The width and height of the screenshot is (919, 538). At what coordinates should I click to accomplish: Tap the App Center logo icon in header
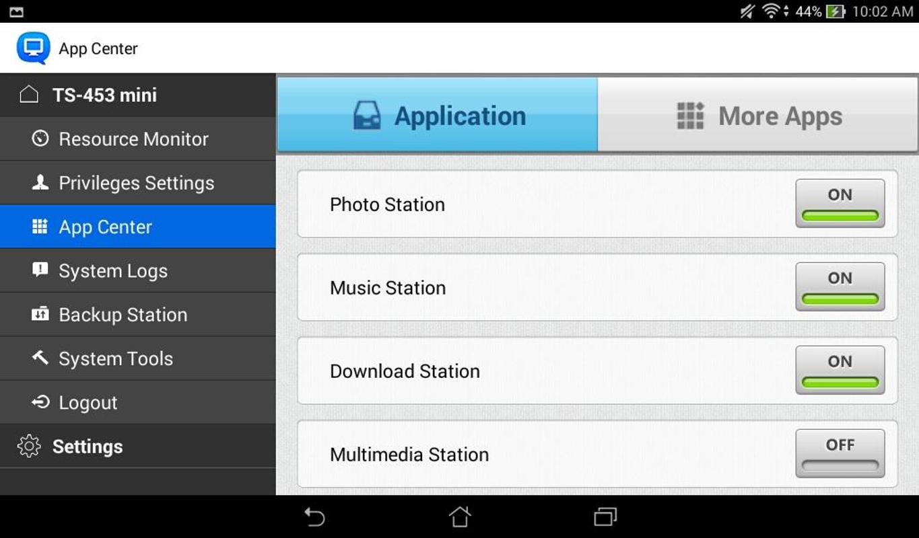(x=33, y=48)
